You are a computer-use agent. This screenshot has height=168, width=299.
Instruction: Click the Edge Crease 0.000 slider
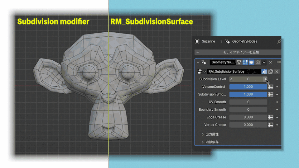click(248, 117)
